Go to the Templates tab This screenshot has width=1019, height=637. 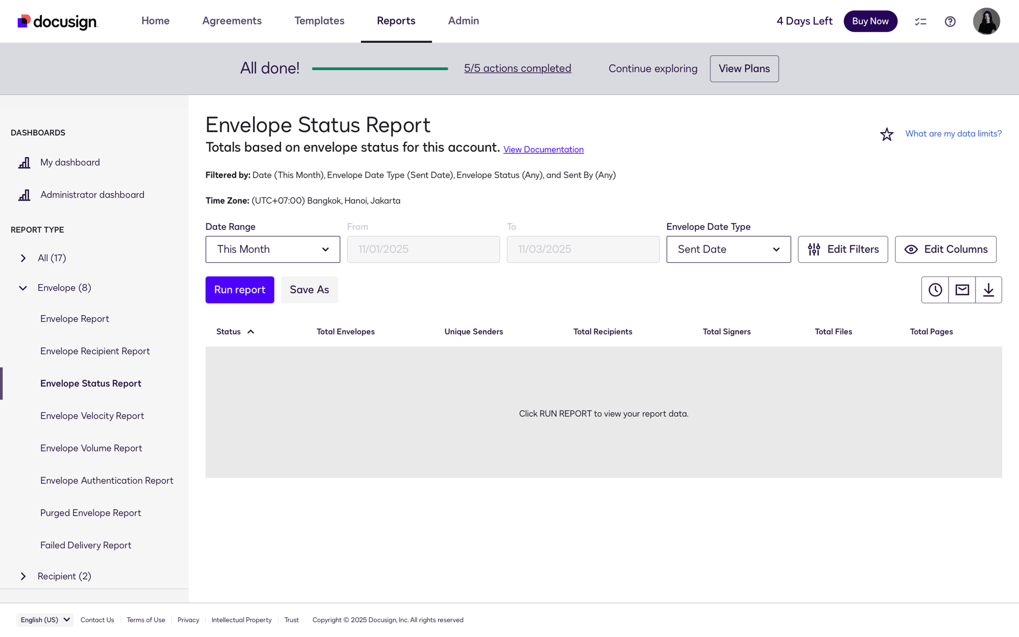319,21
